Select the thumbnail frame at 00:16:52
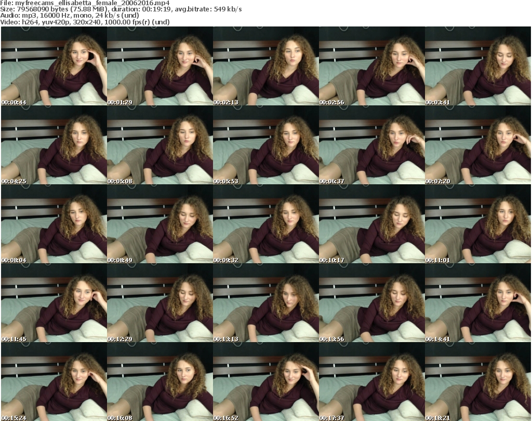 pos(265,382)
